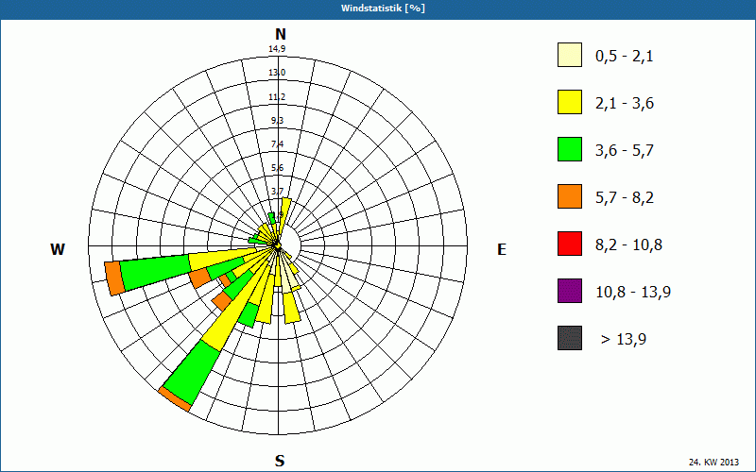
Task: Click the 3,6 - 5,7 green legend swatch
Action: point(570,149)
